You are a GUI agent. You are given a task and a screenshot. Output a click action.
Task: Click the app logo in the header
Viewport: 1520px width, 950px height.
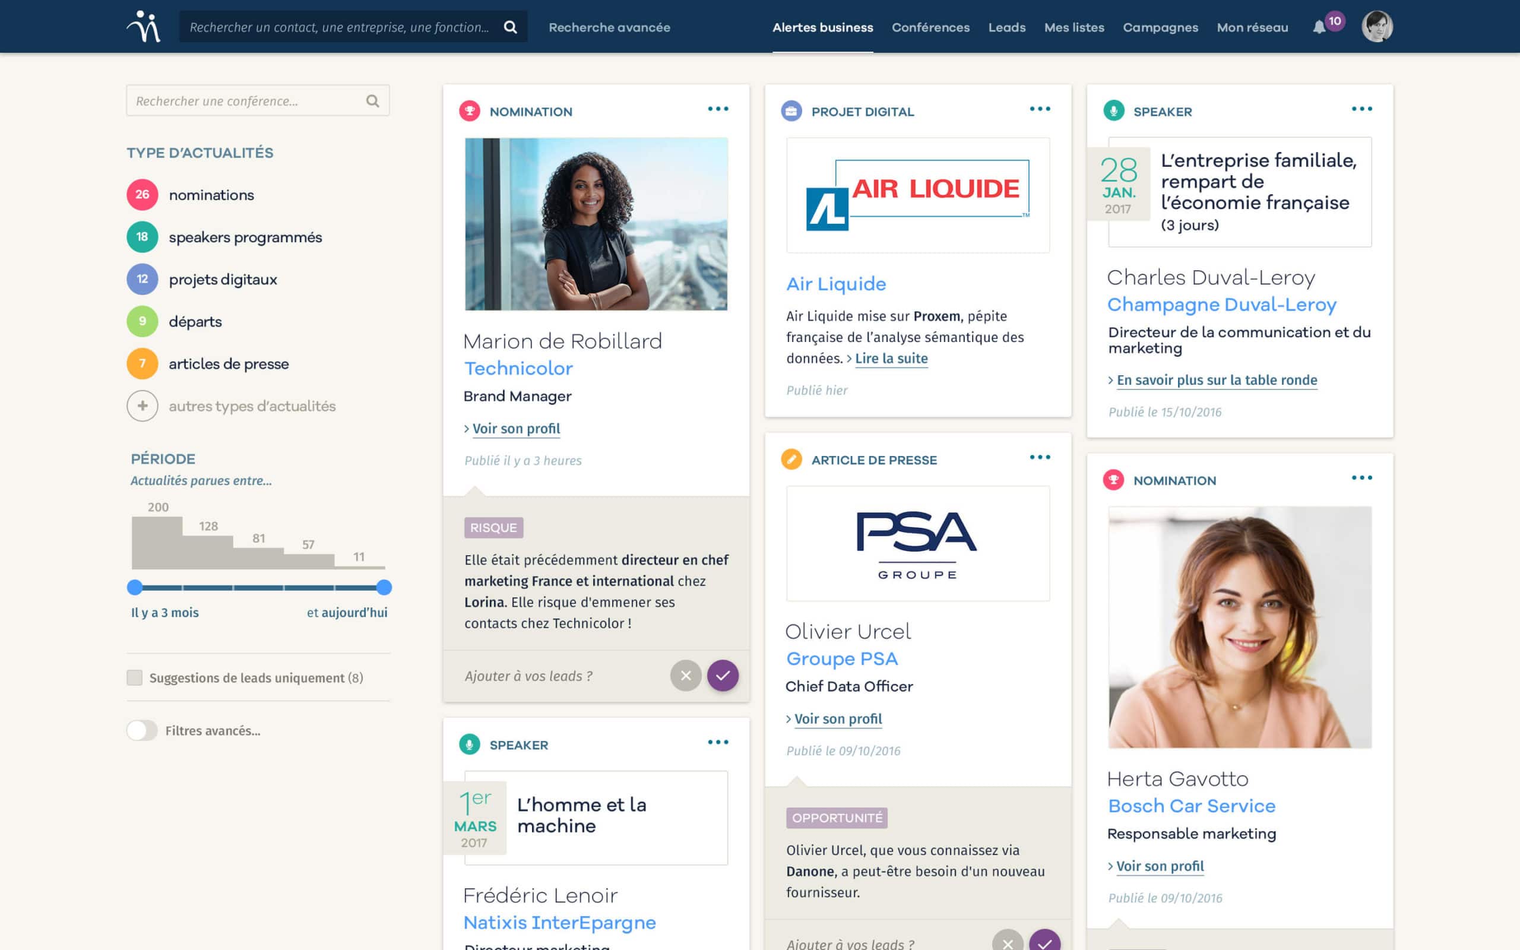[144, 26]
